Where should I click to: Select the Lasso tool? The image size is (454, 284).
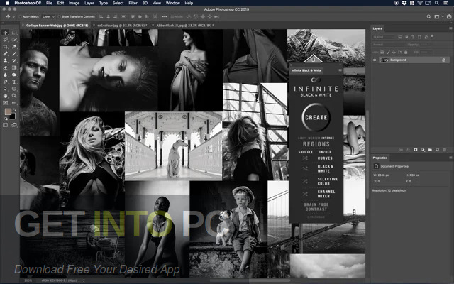pos(6,40)
